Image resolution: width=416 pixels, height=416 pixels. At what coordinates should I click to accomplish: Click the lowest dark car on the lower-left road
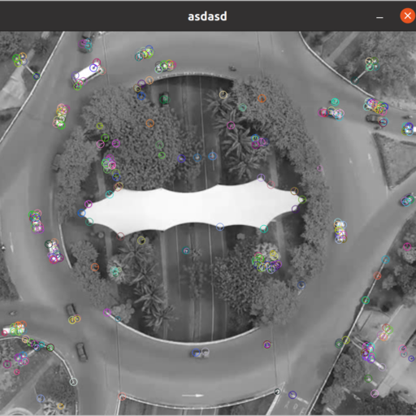[x=81, y=352]
